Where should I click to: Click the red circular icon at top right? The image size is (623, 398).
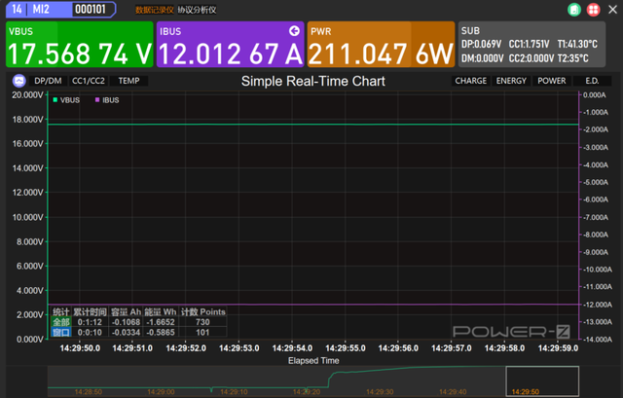pos(592,10)
